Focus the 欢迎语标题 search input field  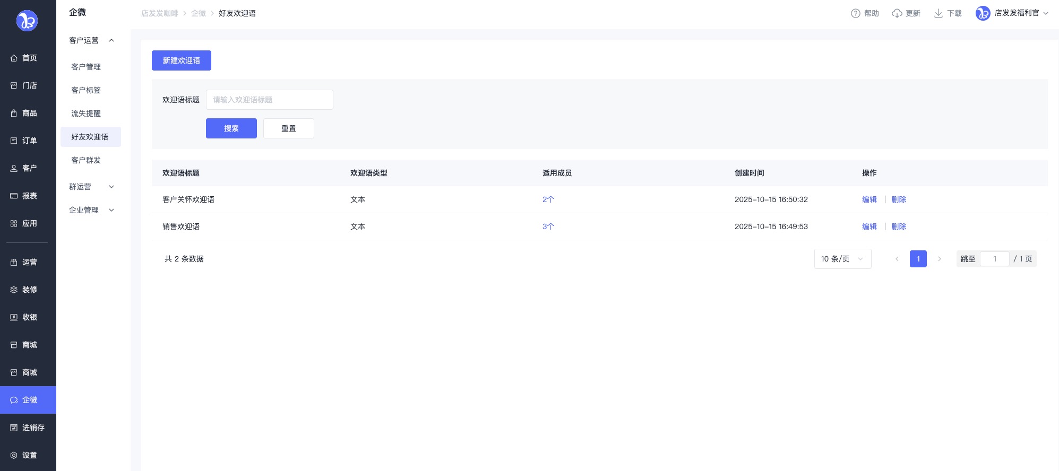pos(270,100)
